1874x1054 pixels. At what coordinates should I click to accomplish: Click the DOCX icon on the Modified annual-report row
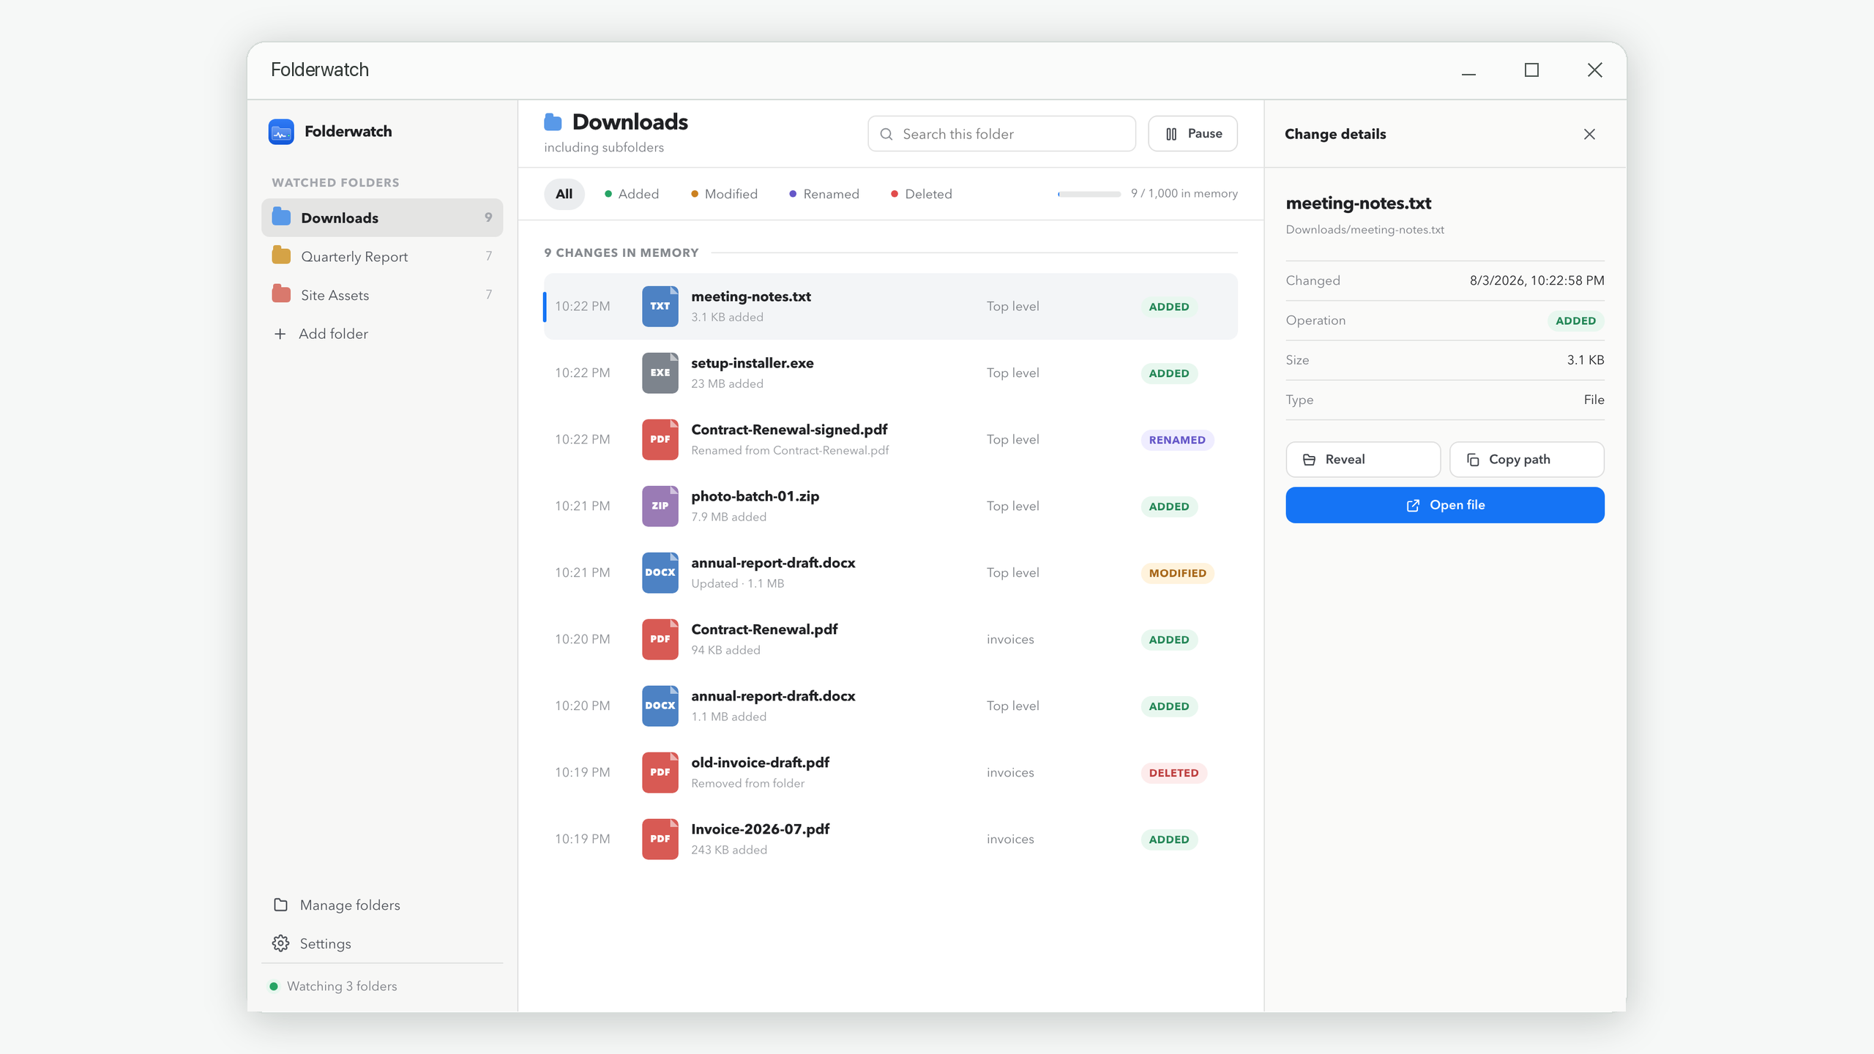(660, 572)
